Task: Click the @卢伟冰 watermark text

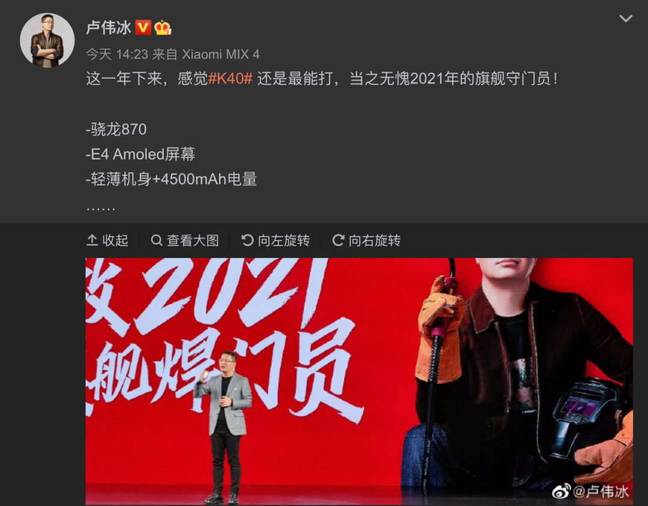Action: click(x=601, y=492)
